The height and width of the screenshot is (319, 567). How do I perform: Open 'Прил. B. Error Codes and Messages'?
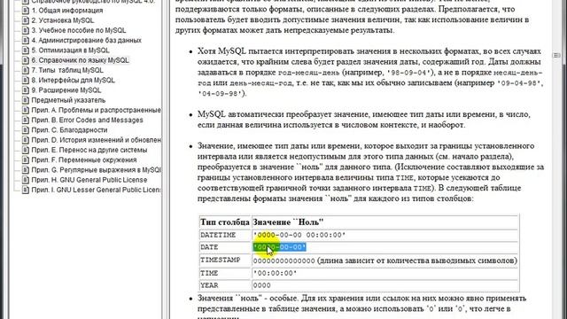(87, 120)
